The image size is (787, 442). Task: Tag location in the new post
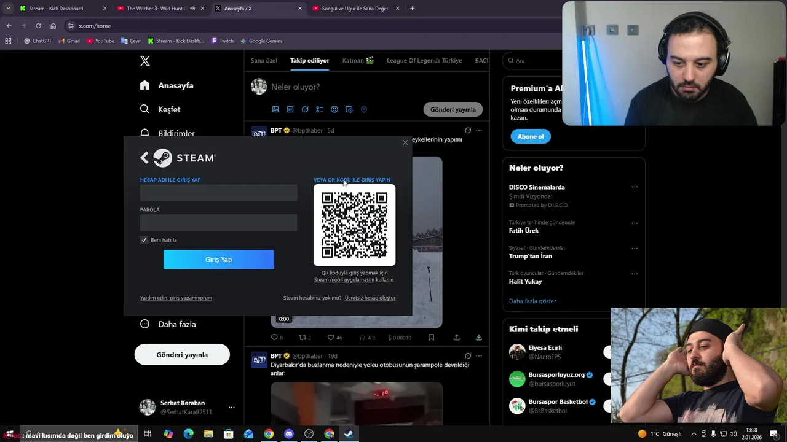pos(364,109)
